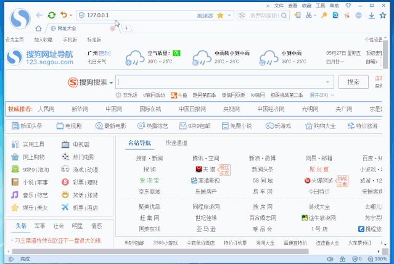Click 更改 to change city
The height and width of the screenshot is (264, 394).
[105, 53]
